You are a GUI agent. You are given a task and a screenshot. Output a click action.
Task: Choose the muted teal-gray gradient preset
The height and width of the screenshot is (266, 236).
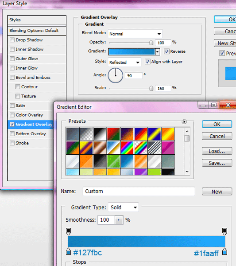[168, 161]
